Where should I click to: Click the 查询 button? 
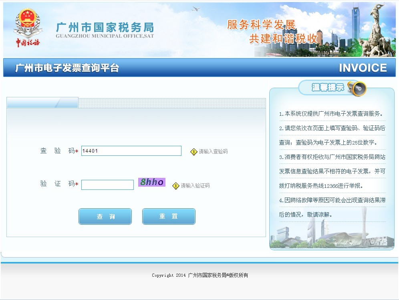click(105, 216)
